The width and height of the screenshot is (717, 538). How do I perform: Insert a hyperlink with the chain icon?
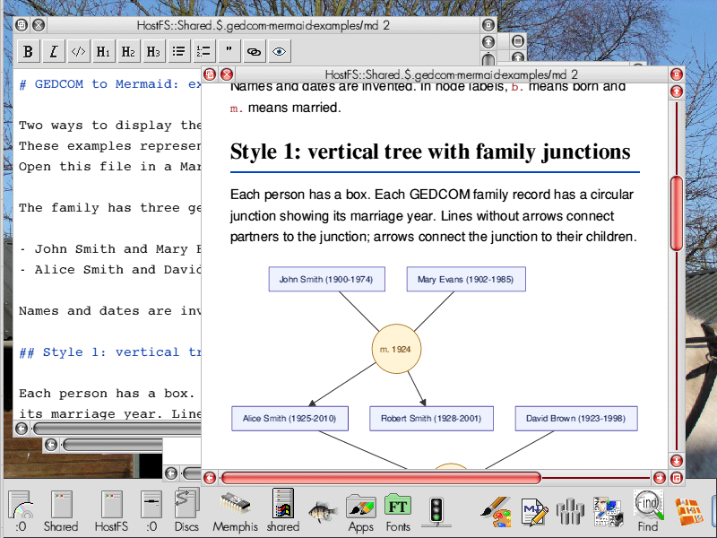[254, 51]
